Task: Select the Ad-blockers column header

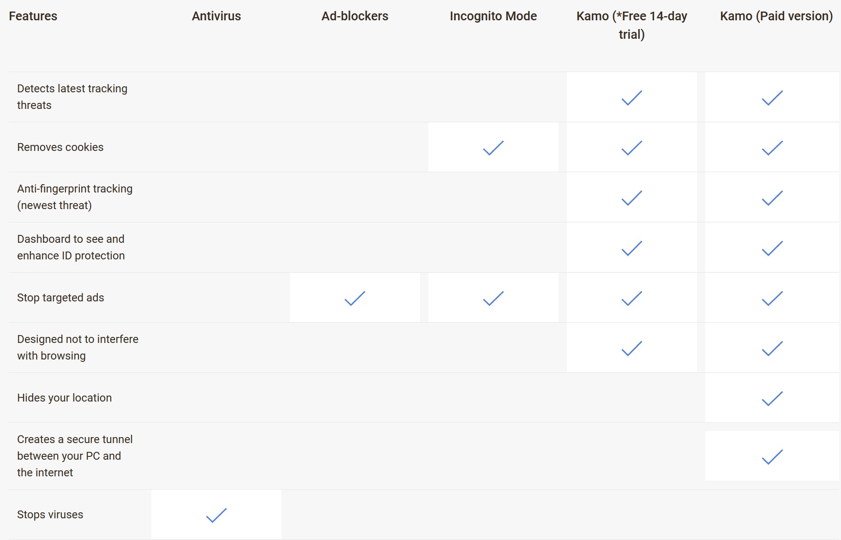Action: click(x=354, y=16)
